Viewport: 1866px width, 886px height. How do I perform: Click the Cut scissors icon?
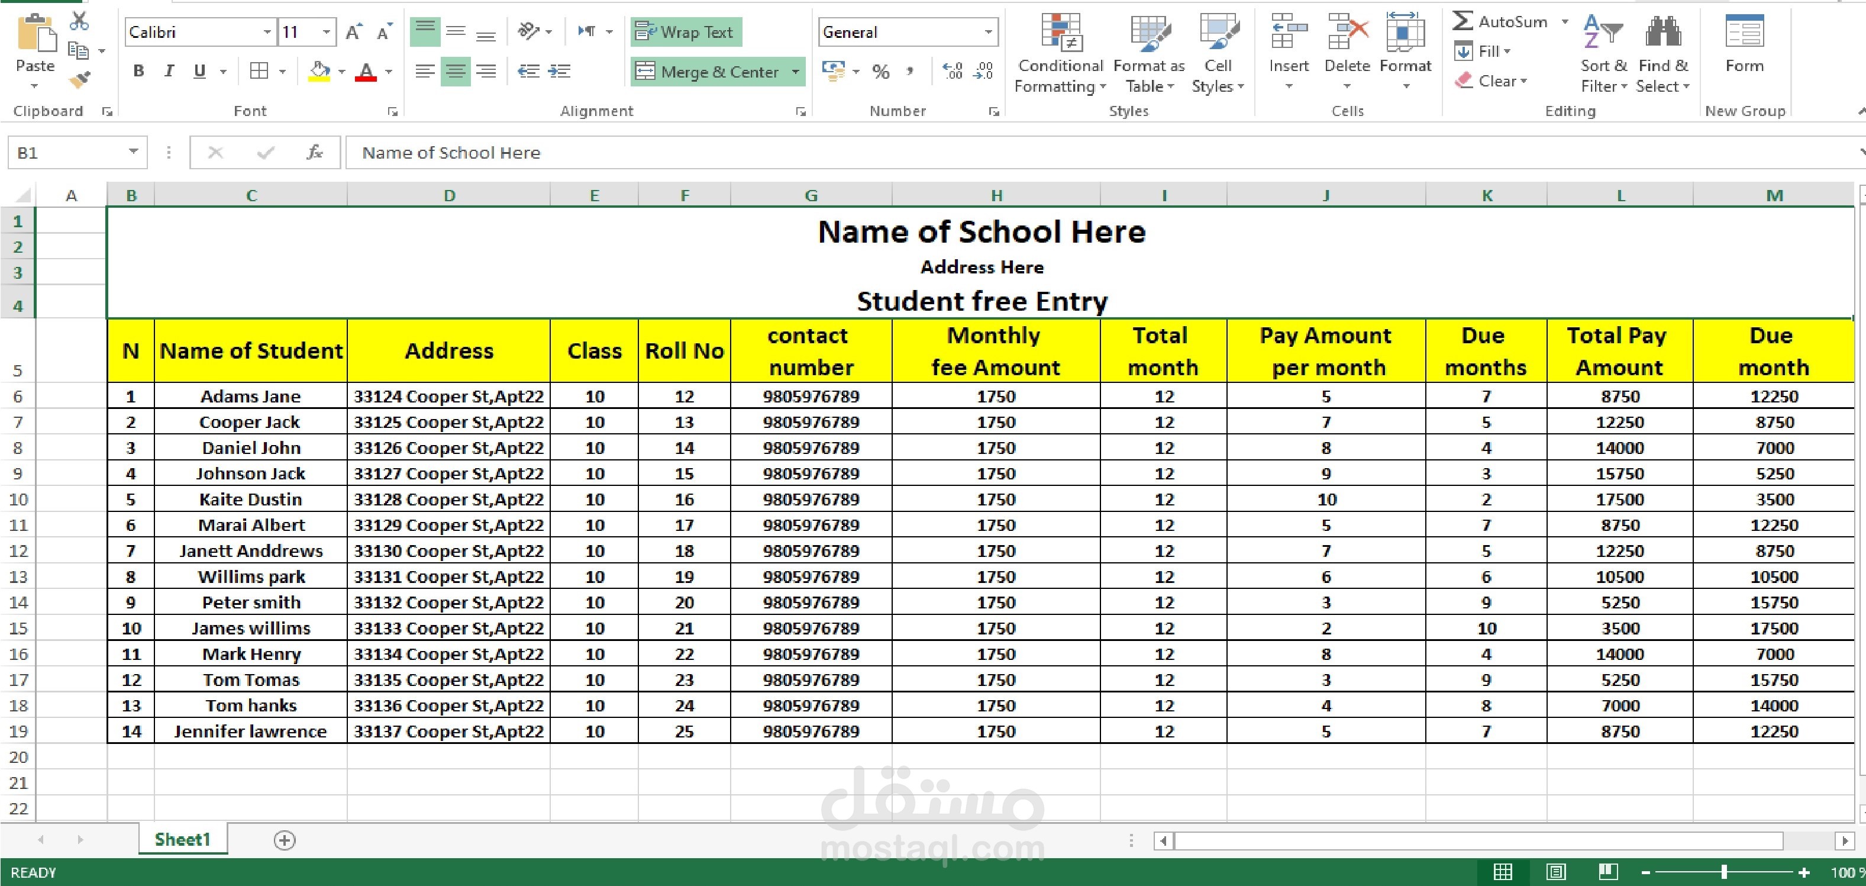(x=79, y=21)
